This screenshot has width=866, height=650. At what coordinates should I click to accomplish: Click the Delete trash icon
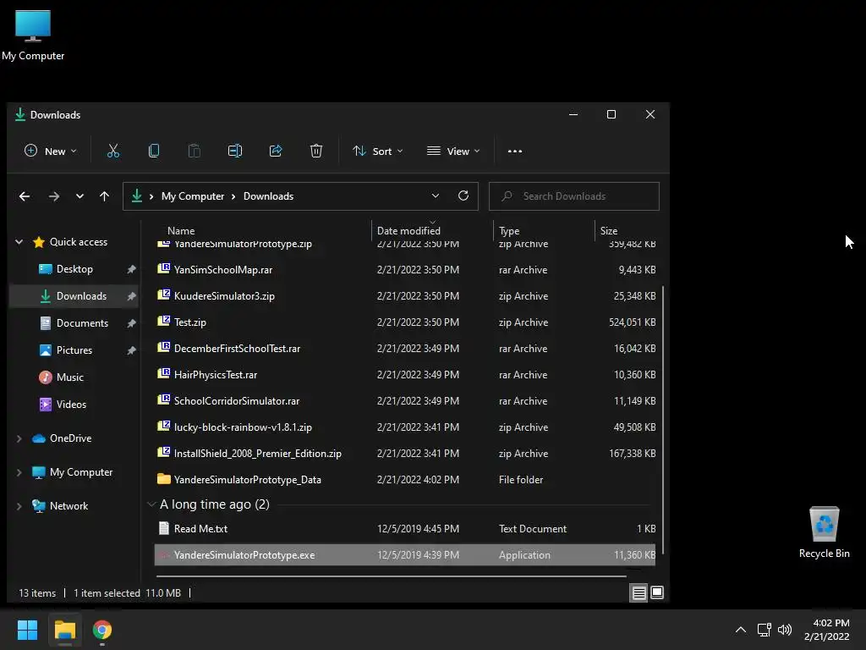[x=316, y=151]
